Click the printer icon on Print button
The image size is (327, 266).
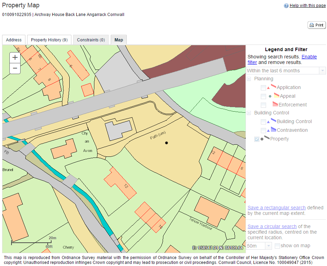coord(312,25)
